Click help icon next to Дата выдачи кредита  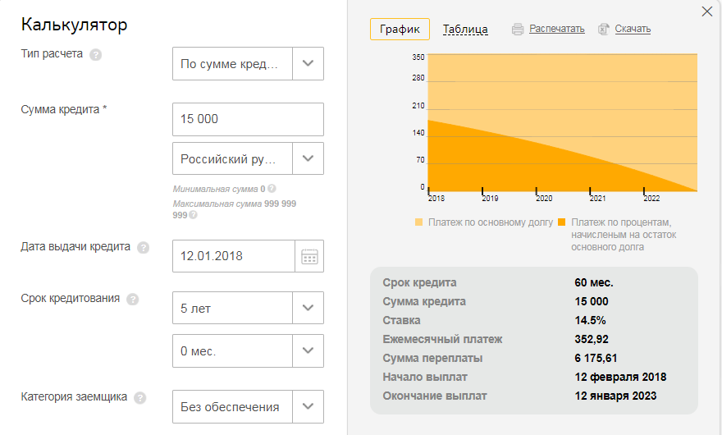pyautogui.click(x=144, y=248)
